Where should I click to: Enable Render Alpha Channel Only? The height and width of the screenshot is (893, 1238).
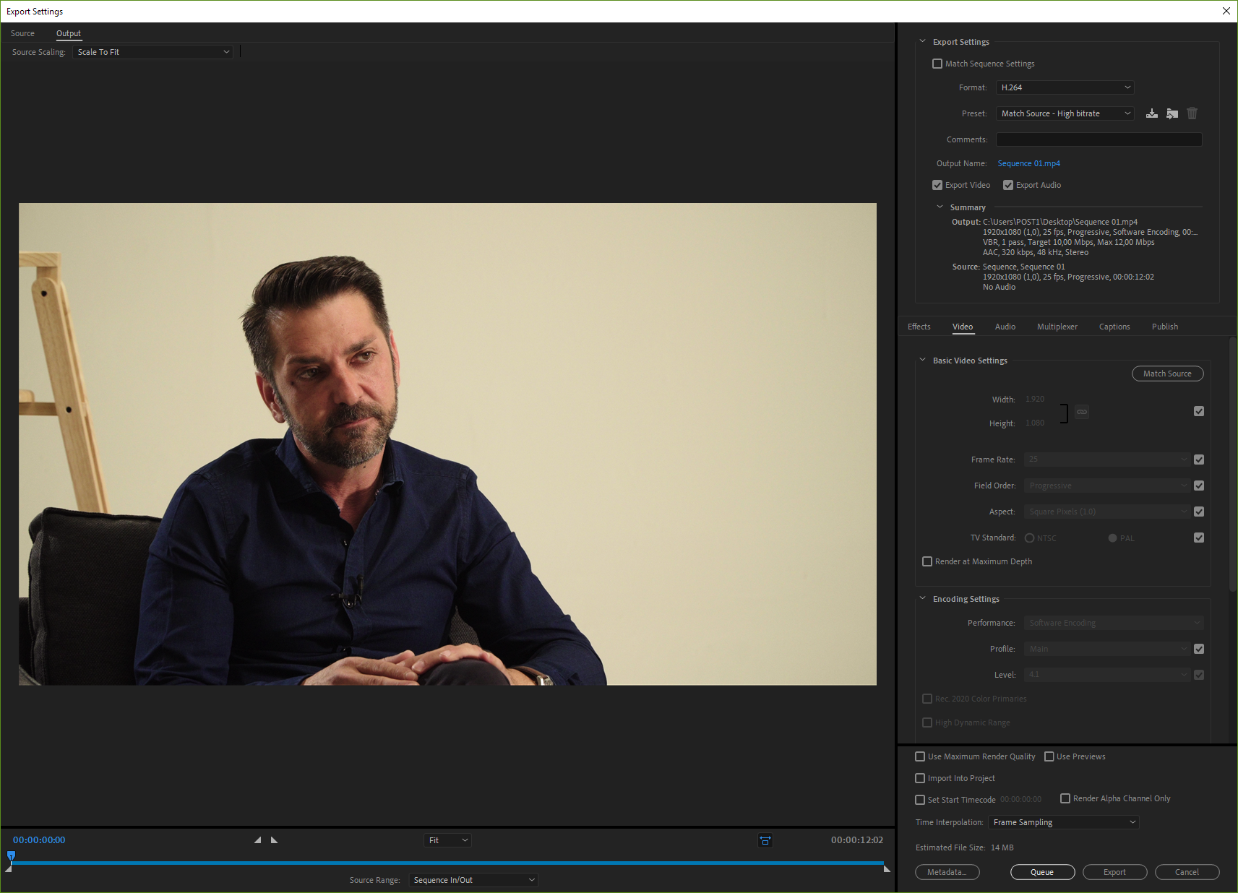tap(1065, 798)
